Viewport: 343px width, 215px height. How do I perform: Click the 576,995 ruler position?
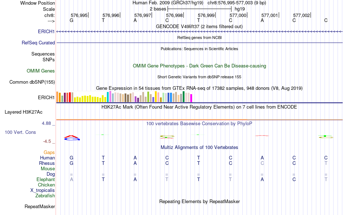point(79,15)
